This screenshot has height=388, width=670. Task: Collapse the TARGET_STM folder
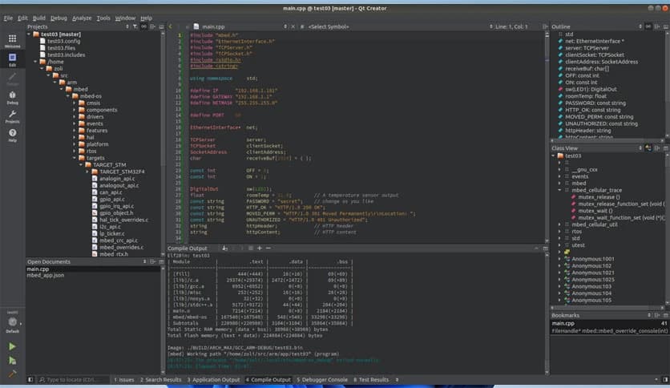point(81,164)
